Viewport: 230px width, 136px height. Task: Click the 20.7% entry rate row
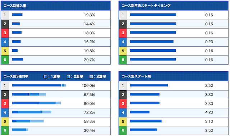click(x=56, y=60)
